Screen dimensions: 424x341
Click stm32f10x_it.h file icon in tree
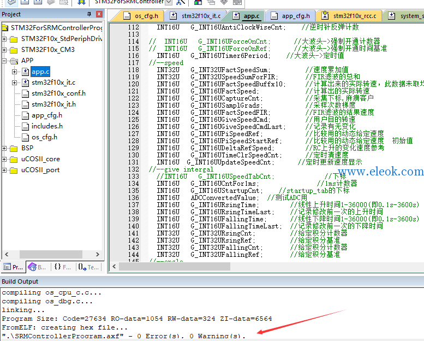[x=26, y=104]
